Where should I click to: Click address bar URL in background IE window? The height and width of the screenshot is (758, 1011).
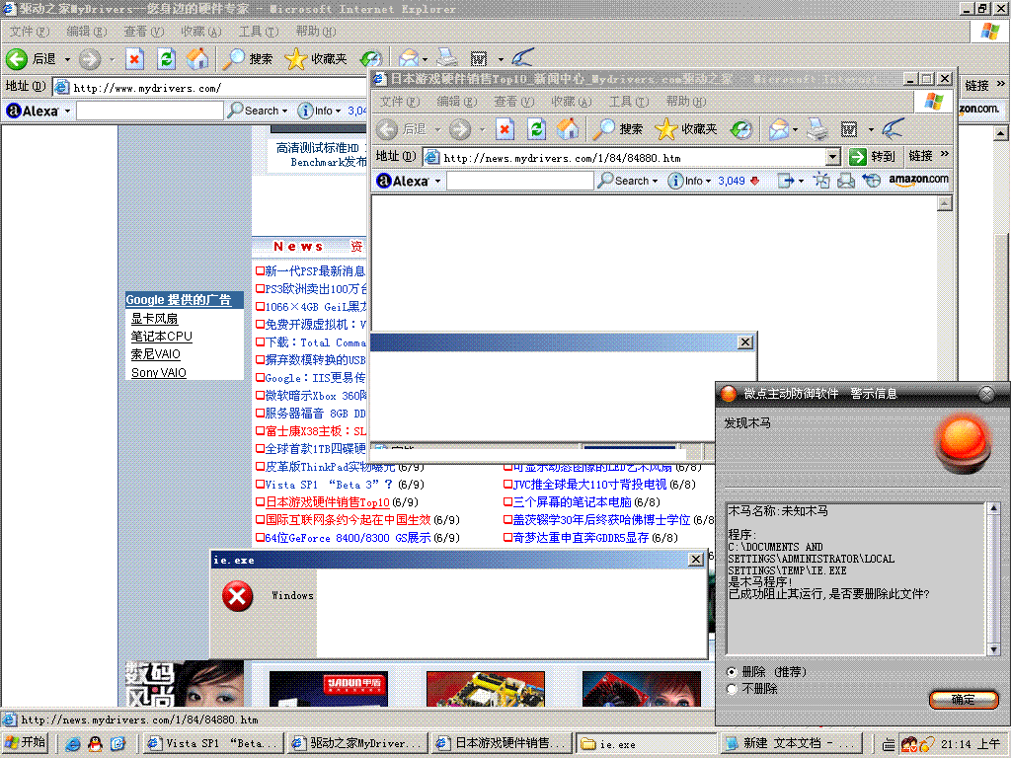[147, 88]
